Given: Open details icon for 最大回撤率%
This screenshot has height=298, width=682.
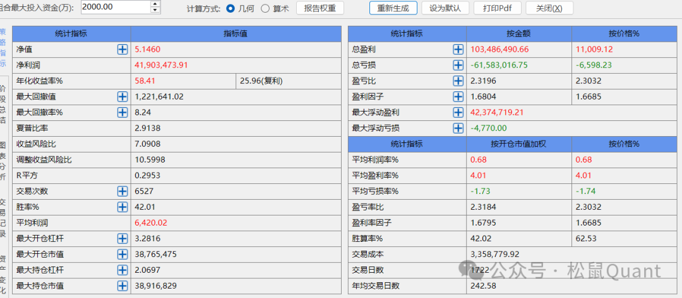Looking at the screenshot, I should click(123, 112).
